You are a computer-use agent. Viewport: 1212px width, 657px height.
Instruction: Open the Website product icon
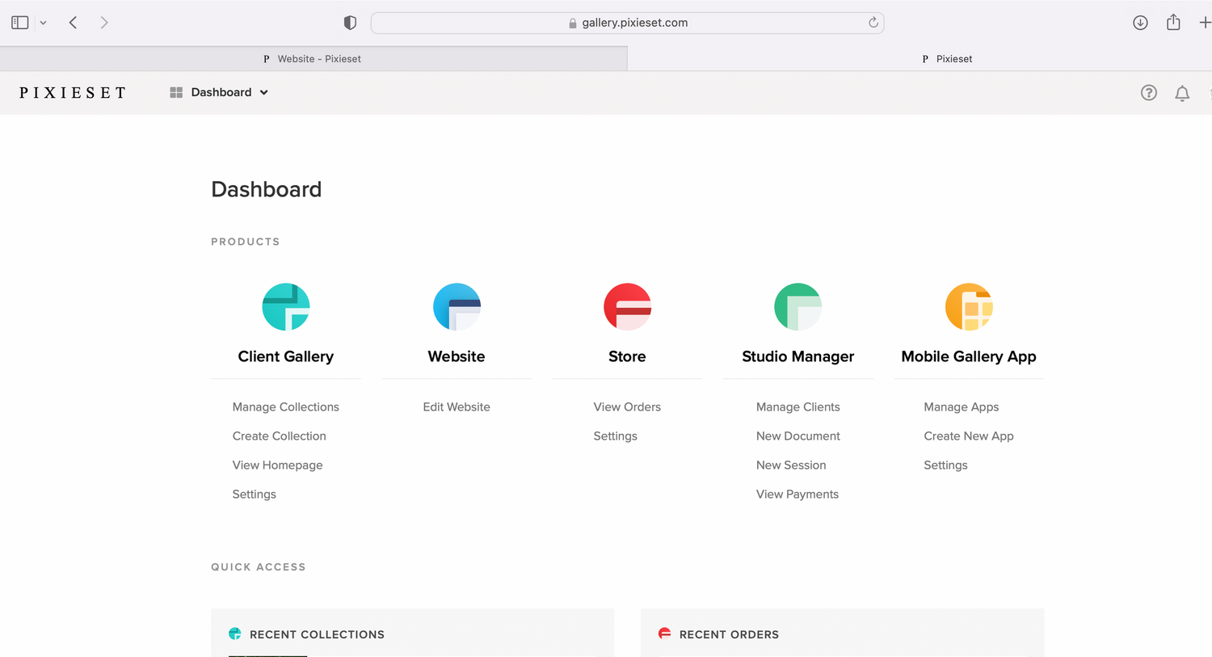457,307
